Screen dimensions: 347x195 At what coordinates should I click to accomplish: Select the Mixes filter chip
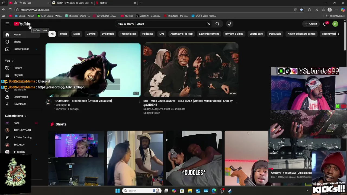tap(77, 34)
